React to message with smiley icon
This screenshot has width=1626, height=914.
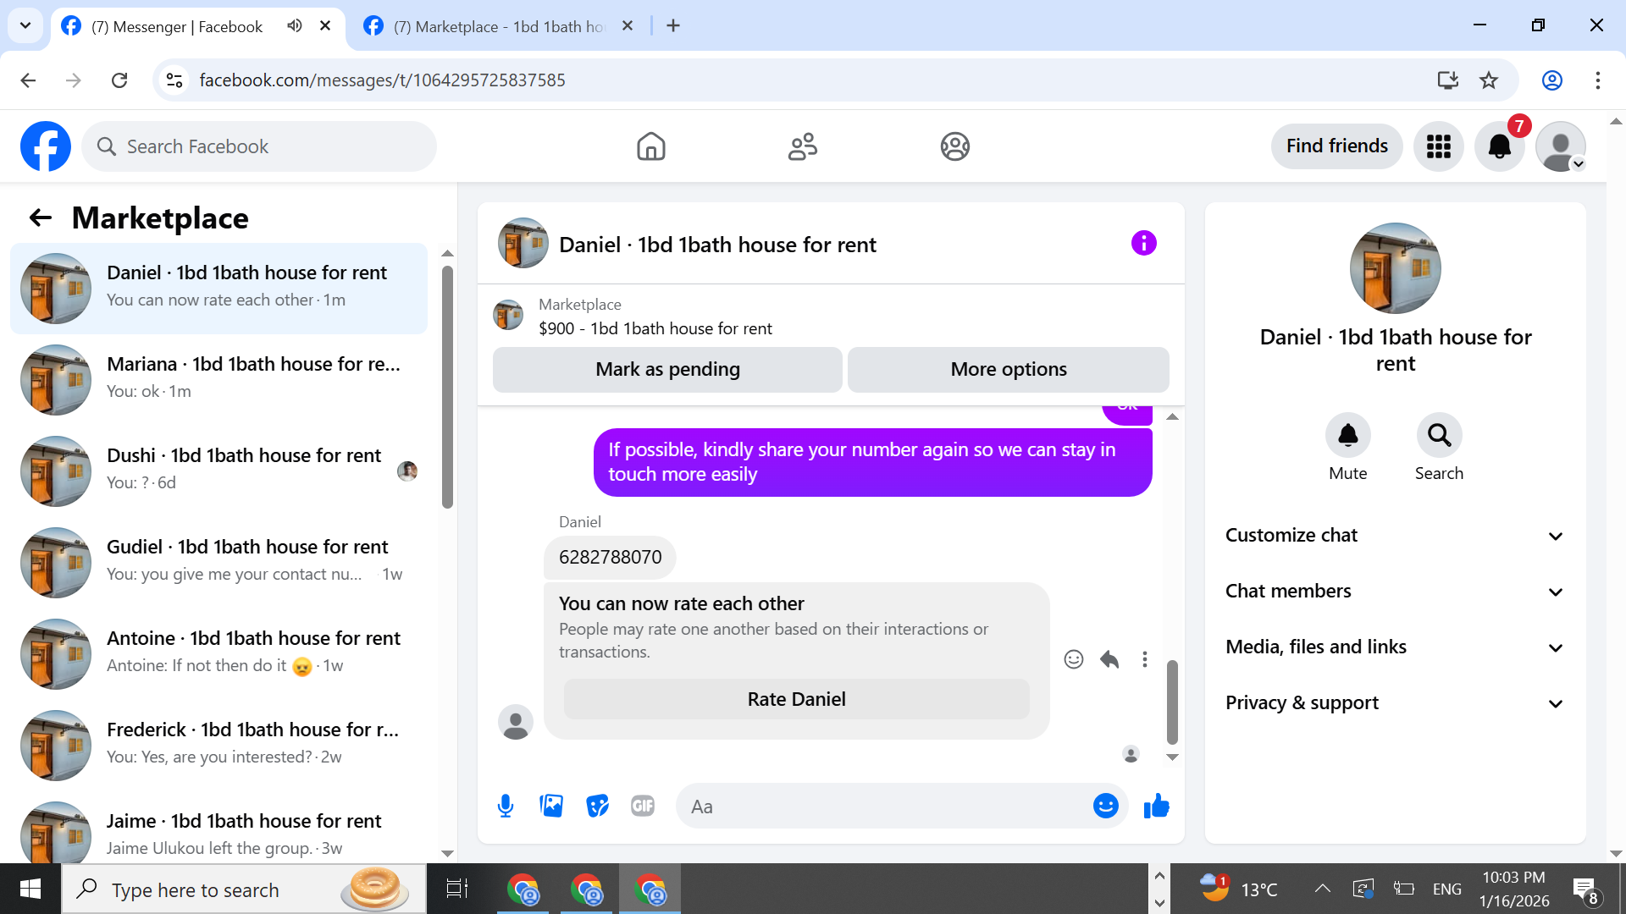coord(1073,659)
